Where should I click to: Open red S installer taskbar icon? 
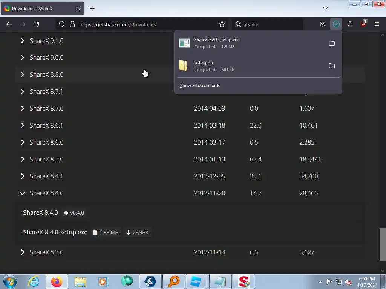tap(244, 281)
